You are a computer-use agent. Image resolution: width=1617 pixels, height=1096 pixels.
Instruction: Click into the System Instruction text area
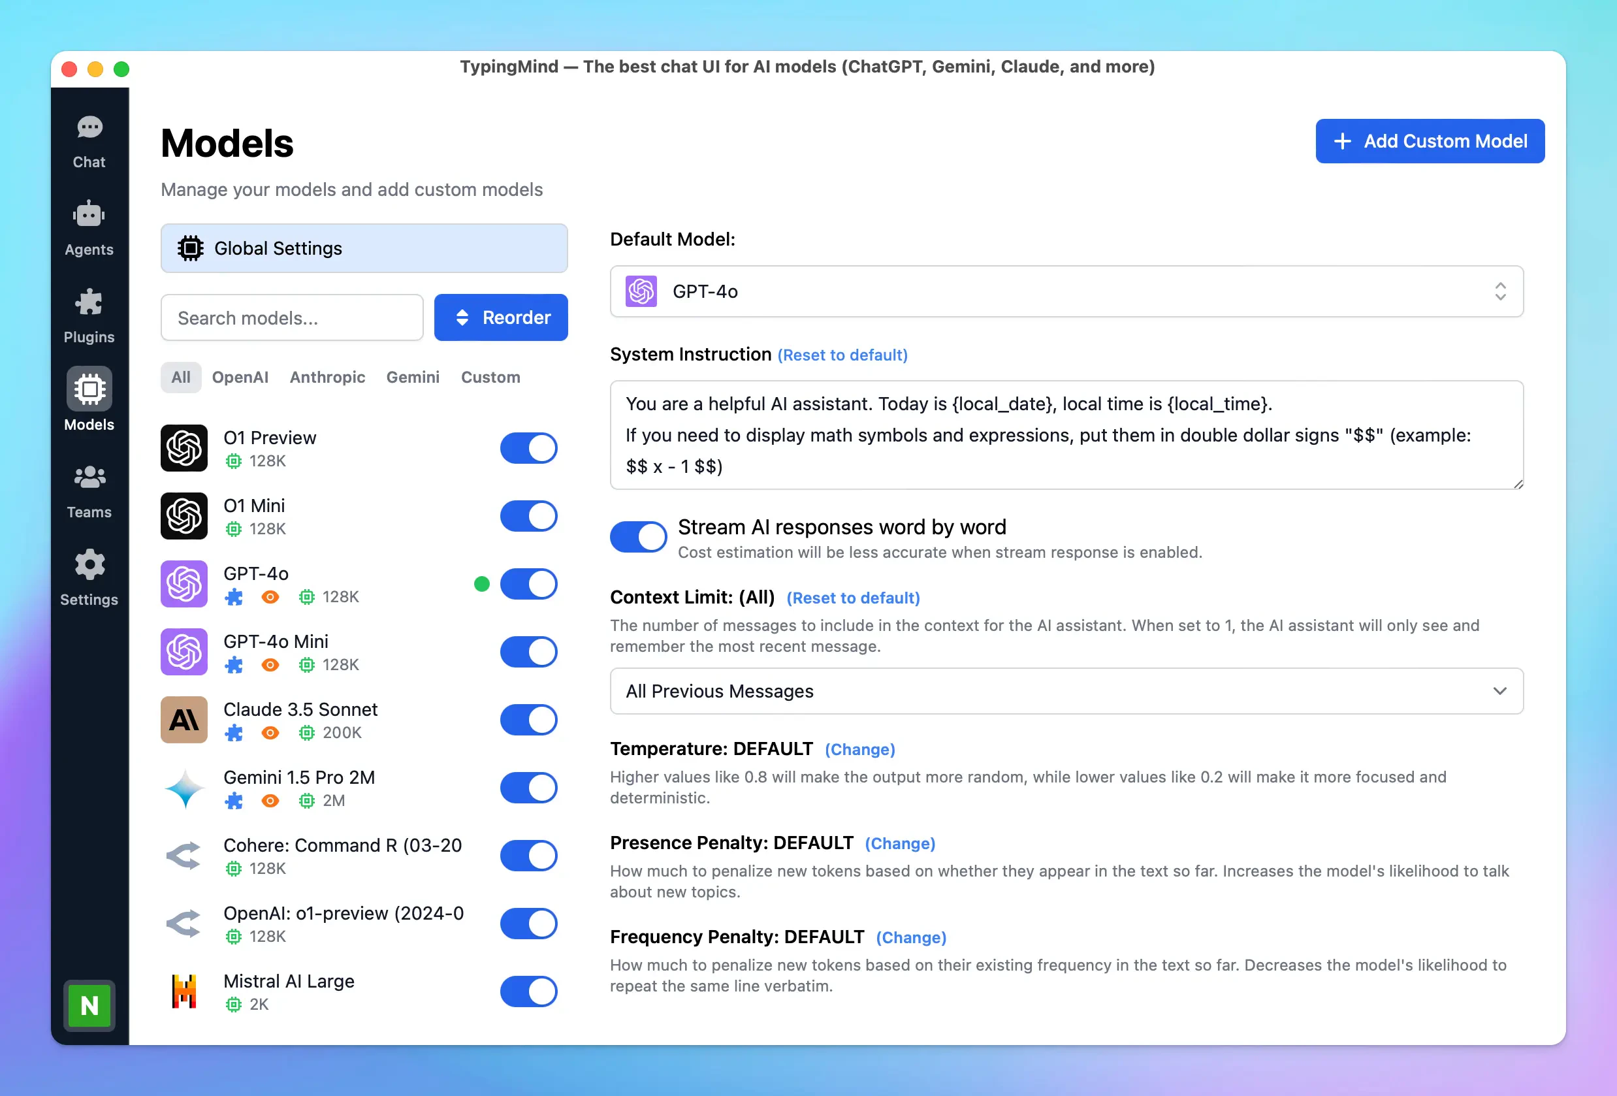1066,435
